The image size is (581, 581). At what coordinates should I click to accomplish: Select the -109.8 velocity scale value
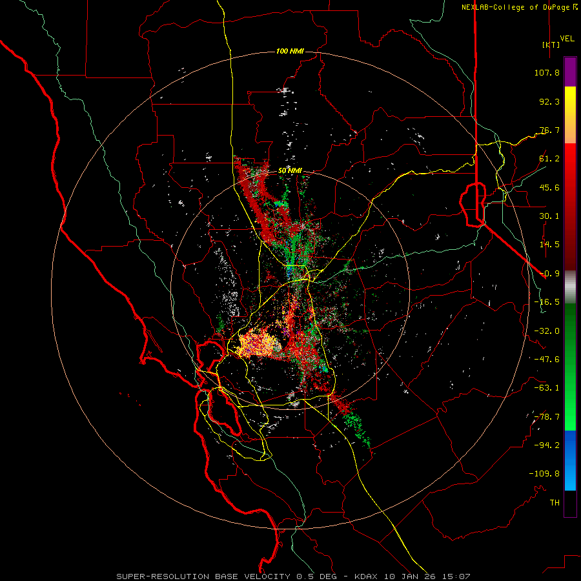[544, 474]
